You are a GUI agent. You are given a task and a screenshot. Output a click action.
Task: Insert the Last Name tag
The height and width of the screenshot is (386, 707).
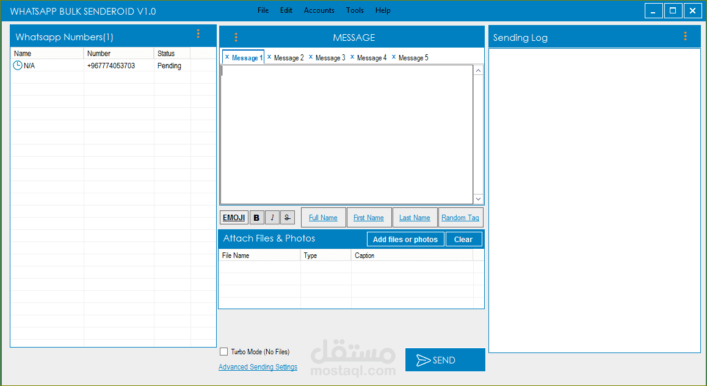415,218
